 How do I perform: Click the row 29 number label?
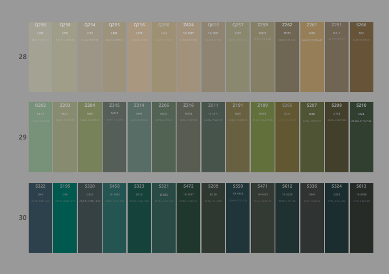[x=23, y=137]
